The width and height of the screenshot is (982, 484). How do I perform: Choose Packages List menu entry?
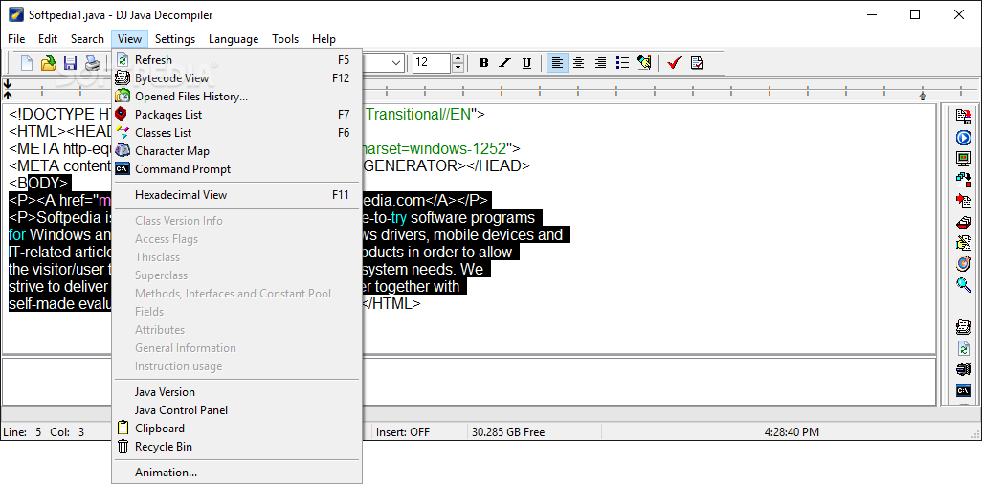point(236,115)
